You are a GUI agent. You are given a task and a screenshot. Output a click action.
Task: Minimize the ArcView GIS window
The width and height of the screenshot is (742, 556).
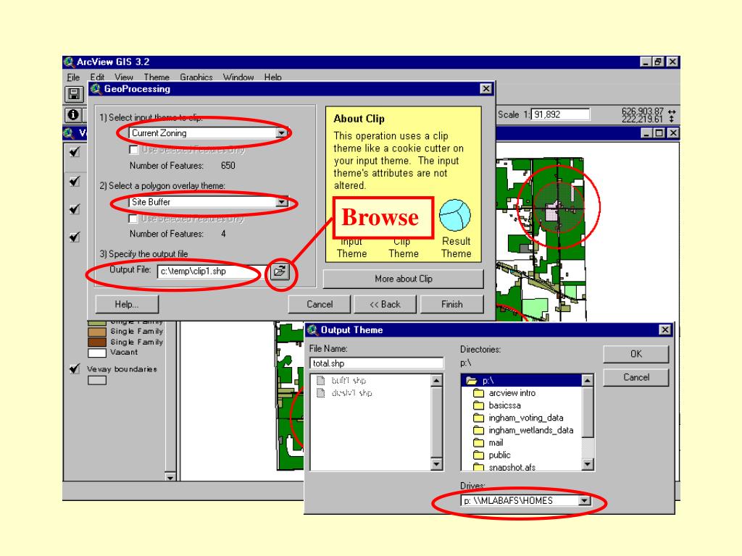[646, 62]
